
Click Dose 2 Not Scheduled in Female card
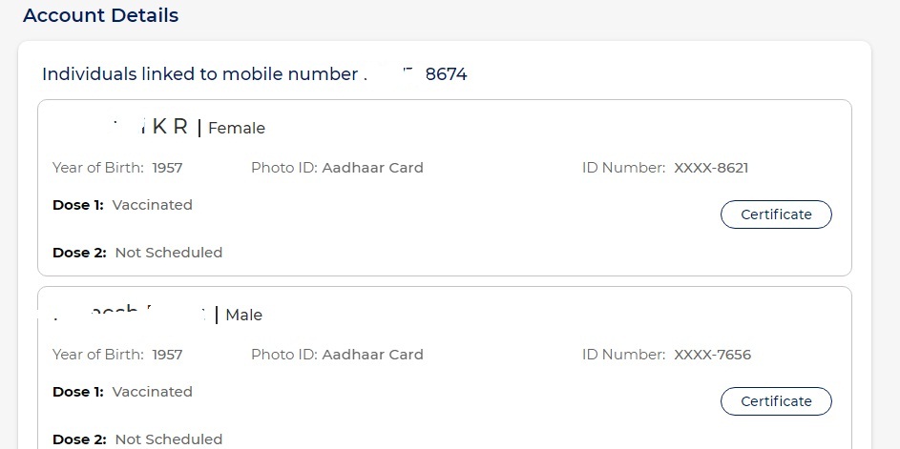coord(168,253)
